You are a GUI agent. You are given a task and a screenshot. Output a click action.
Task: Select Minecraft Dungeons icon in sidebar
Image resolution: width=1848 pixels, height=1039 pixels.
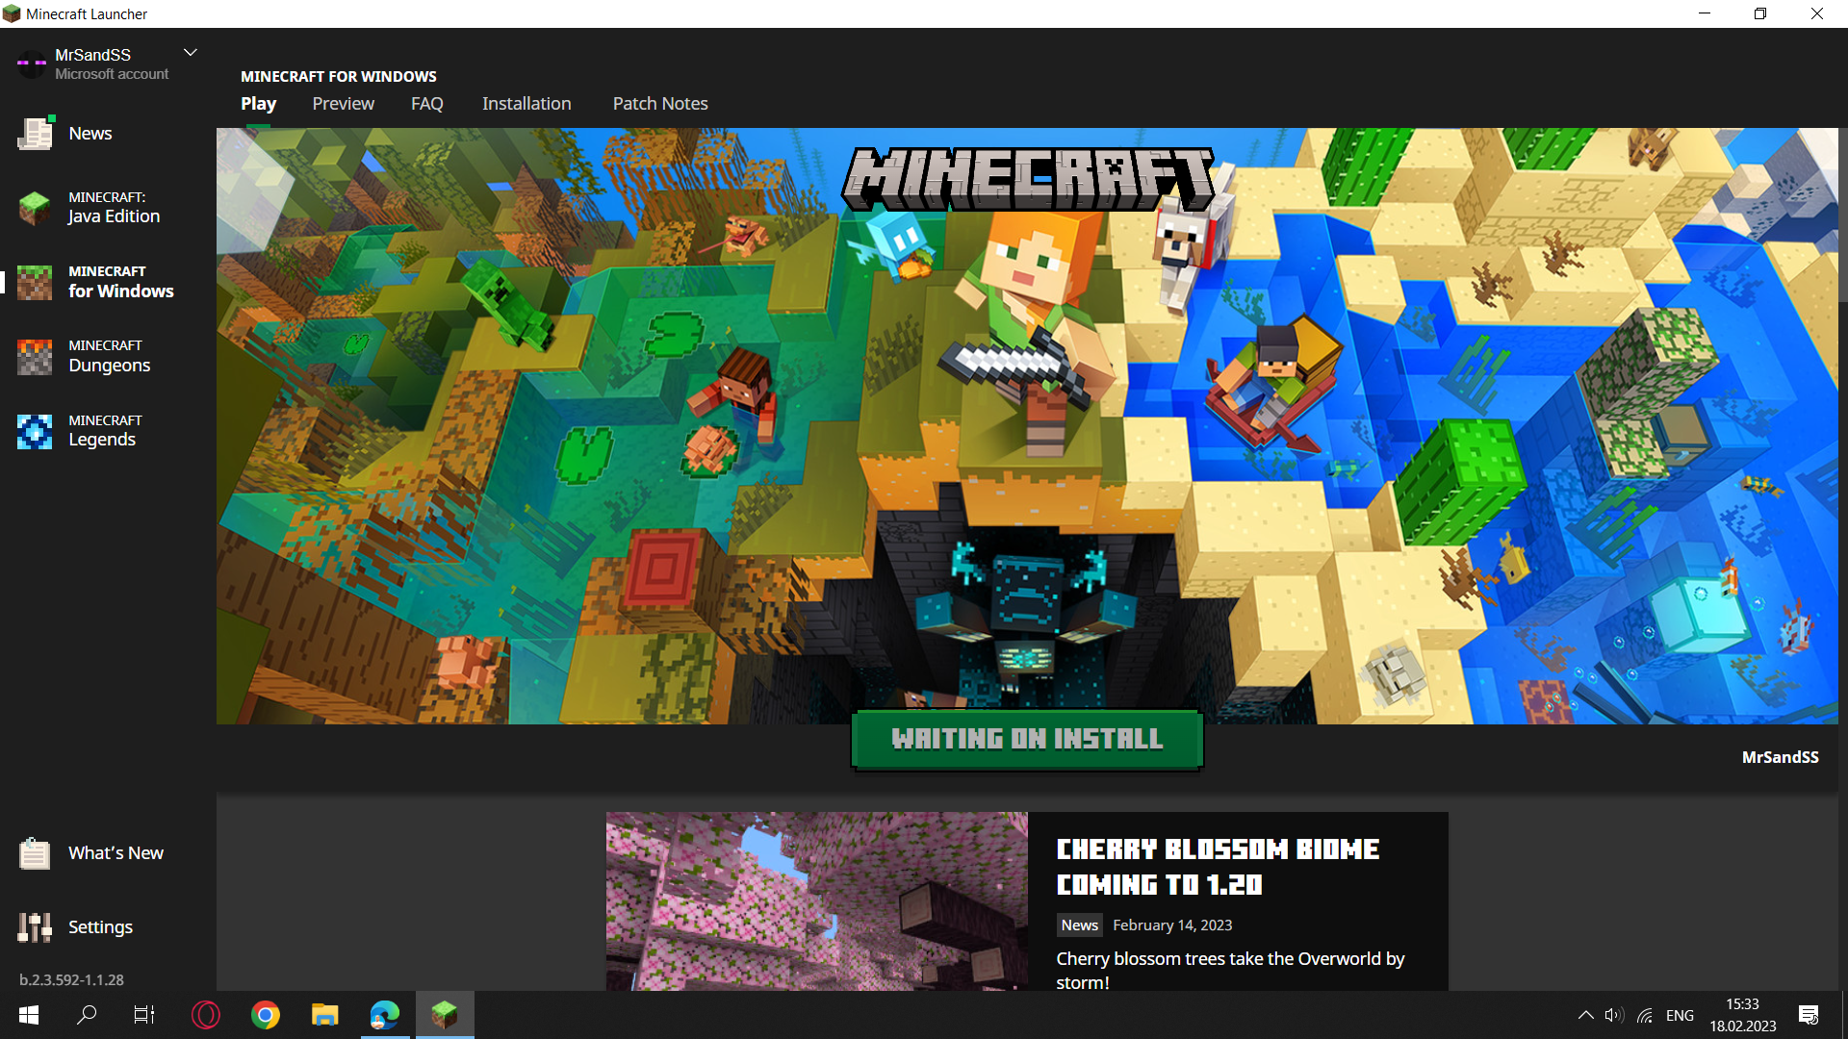click(x=35, y=356)
